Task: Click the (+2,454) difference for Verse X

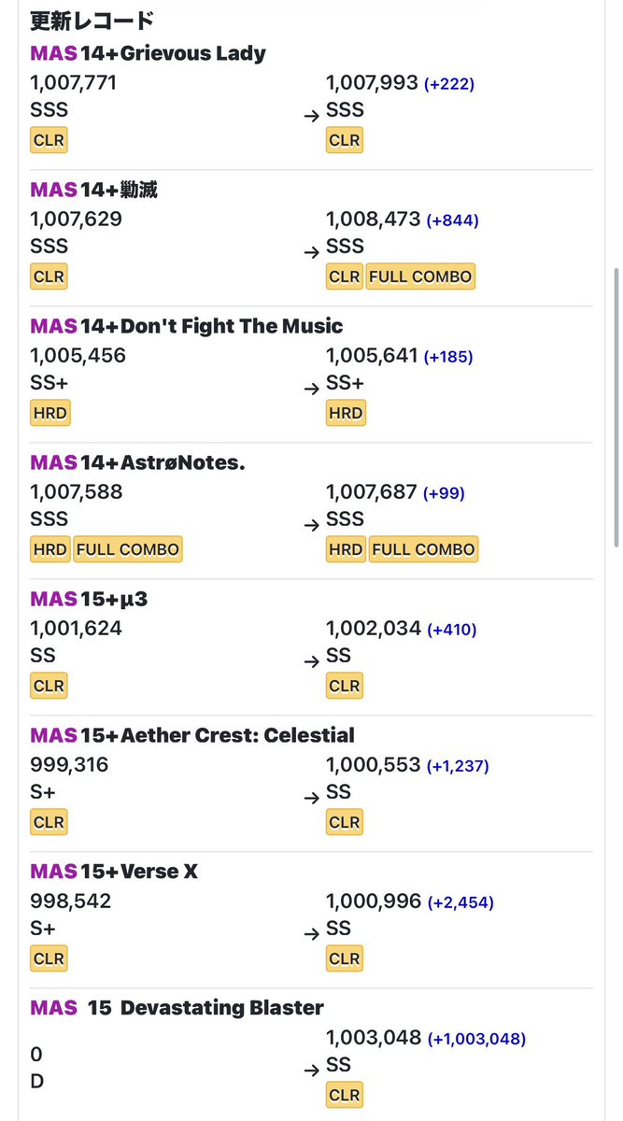Action: click(460, 902)
